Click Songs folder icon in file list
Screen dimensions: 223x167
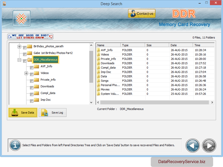(98, 81)
